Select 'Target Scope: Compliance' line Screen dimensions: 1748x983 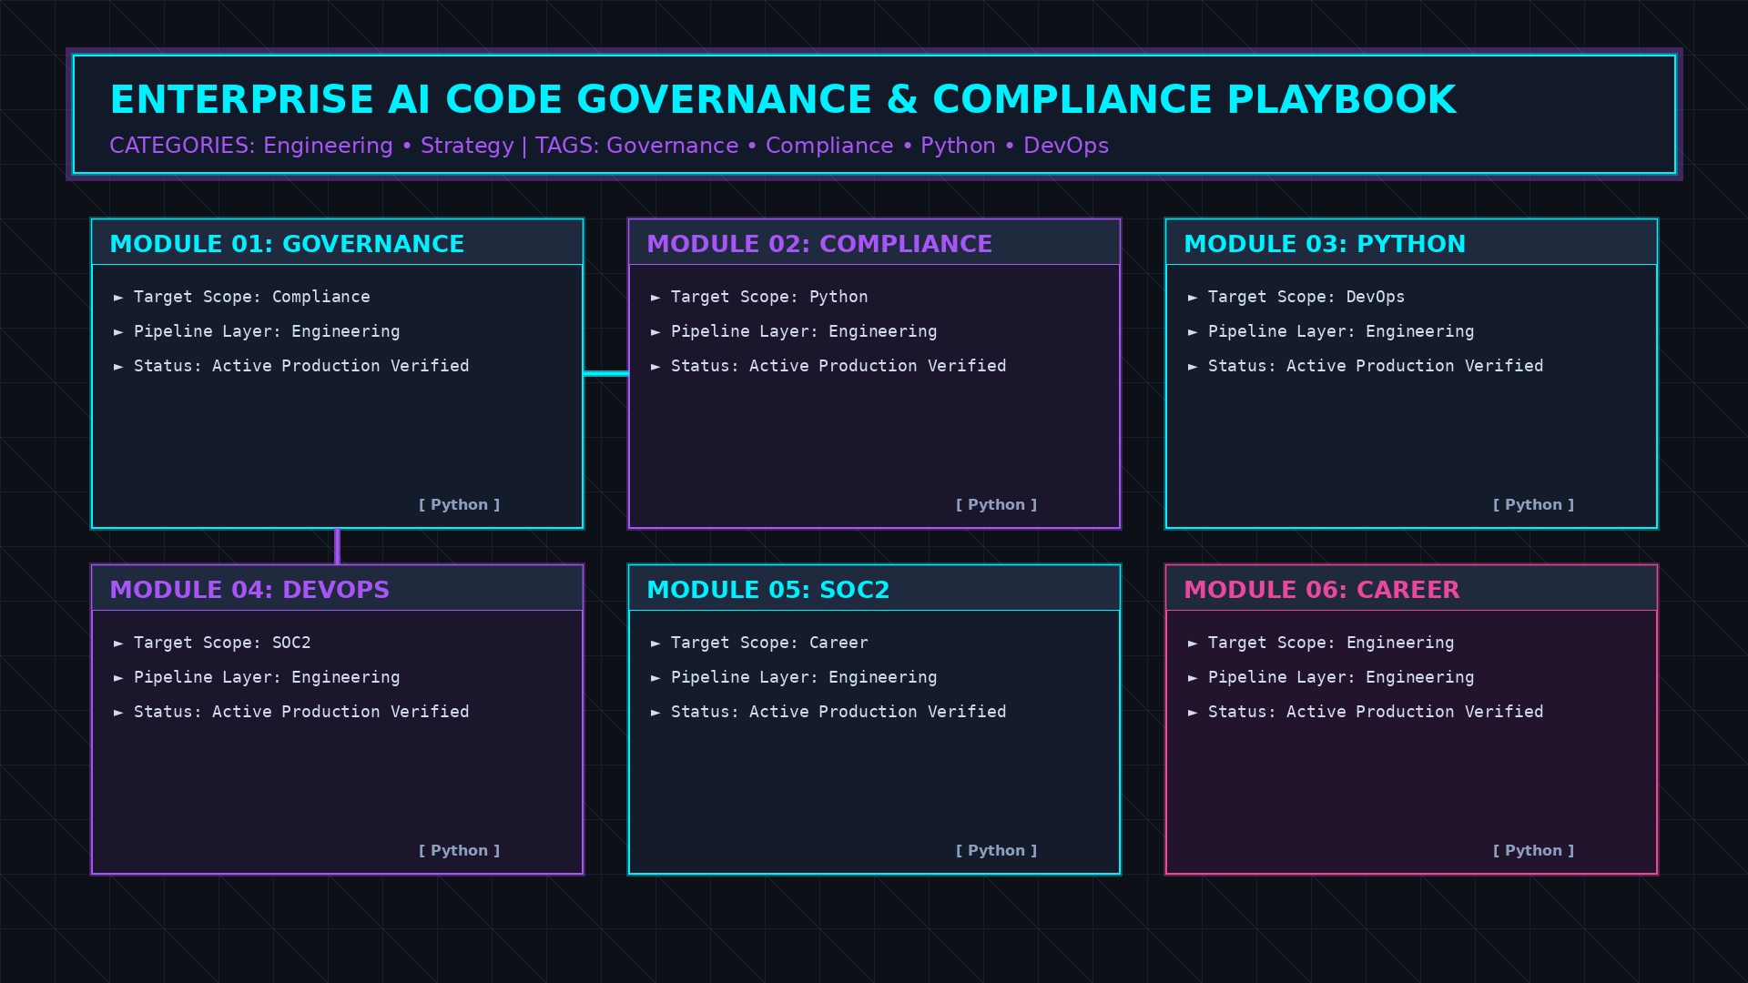click(242, 297)
